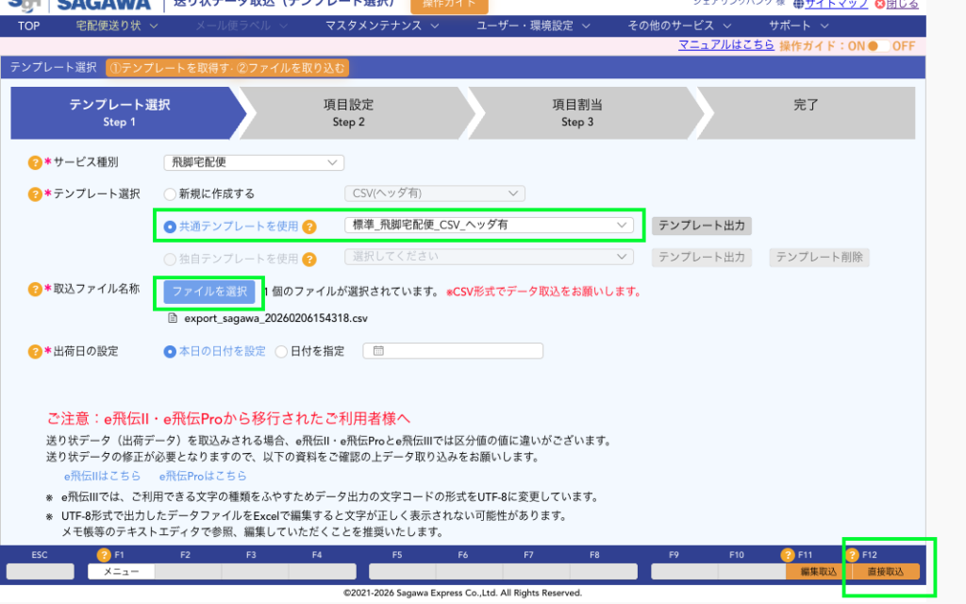Click help icon next to F12
966x604 pixels.
[853, 555]
